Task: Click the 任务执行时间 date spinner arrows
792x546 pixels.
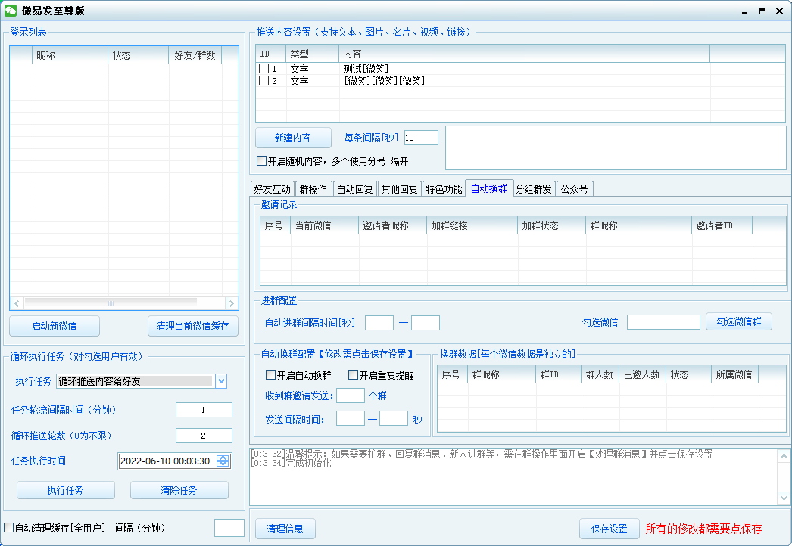Action: click(x=223, y=461)
